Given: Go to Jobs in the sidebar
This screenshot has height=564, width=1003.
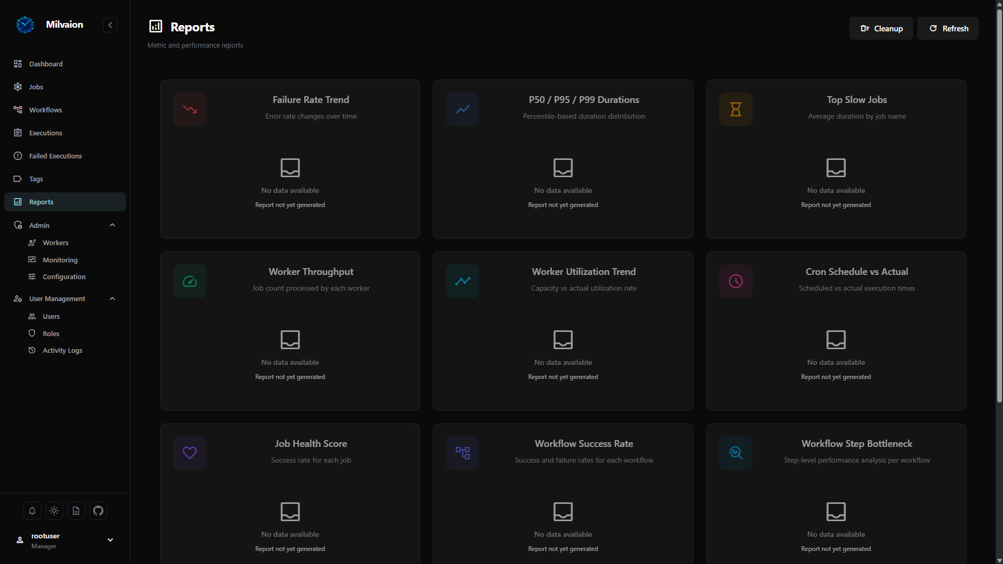Looking at the screenshot, I should (65, 87).
